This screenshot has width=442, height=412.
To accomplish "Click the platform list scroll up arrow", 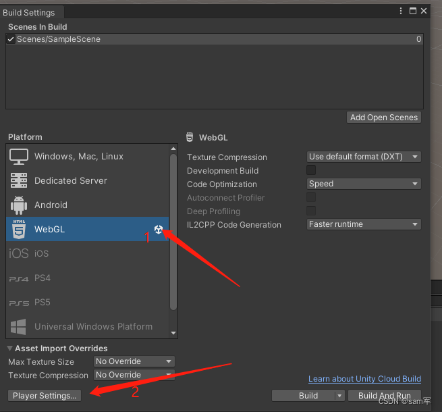I will 173,149.
